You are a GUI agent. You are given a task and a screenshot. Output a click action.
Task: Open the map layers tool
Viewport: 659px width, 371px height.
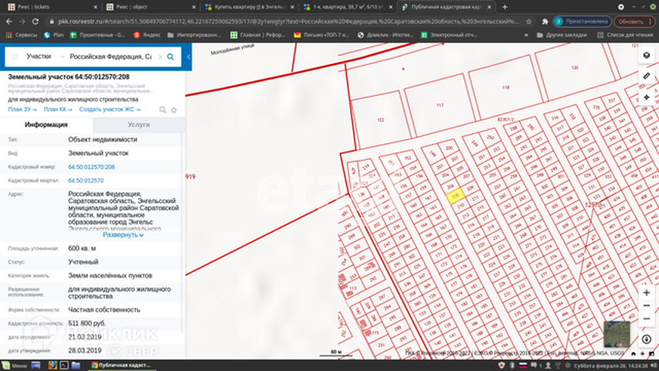click(647, 56)
